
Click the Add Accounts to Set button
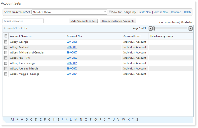point(84,21)
